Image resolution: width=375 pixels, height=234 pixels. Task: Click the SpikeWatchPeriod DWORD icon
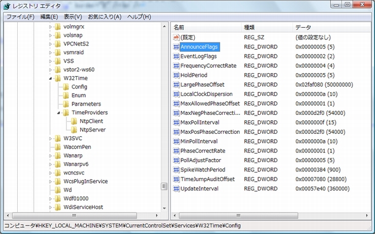(176, 170)
